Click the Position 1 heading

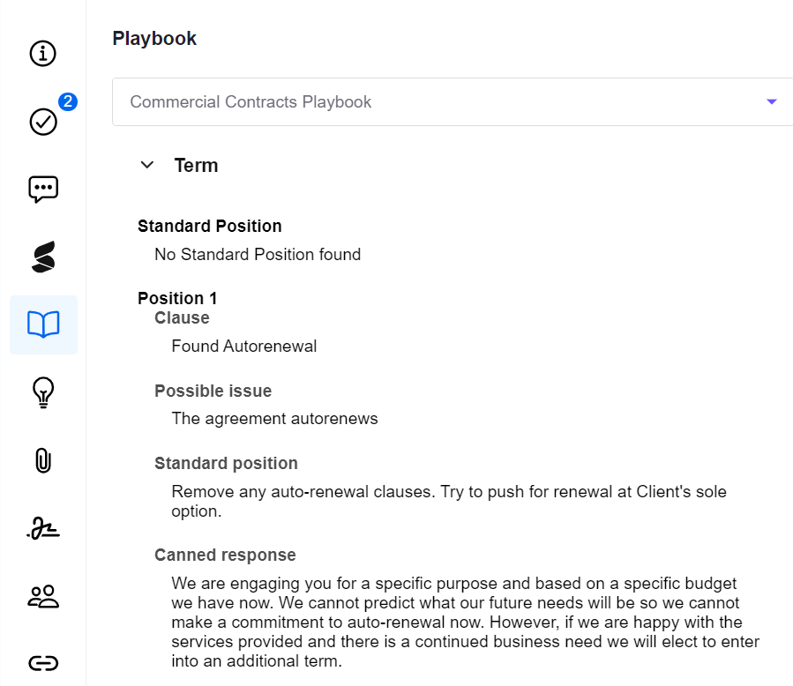click(x=177, y=298)
